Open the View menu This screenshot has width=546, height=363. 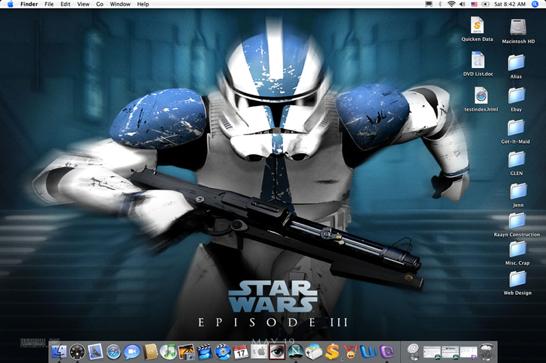tap(83, 4)
